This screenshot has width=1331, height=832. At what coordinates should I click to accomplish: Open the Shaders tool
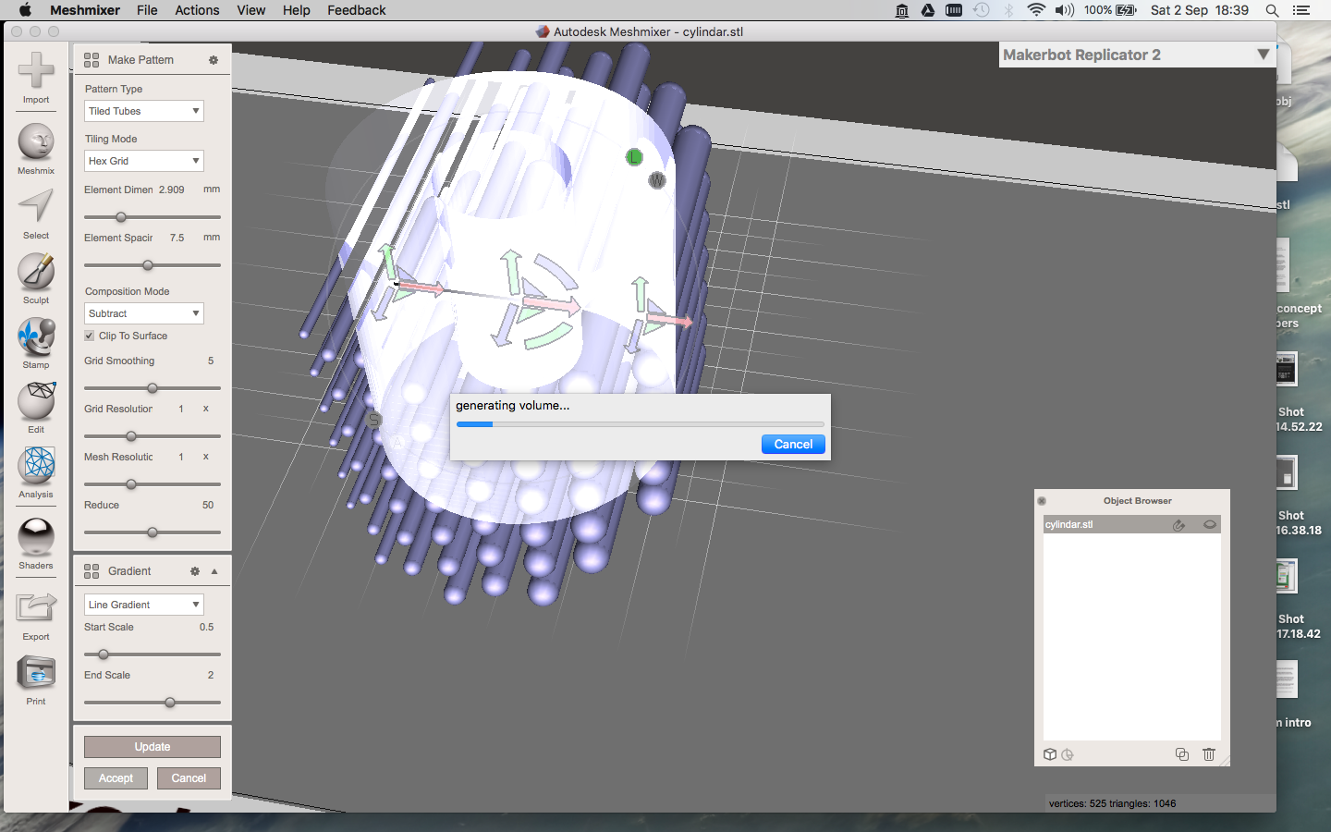36,544
